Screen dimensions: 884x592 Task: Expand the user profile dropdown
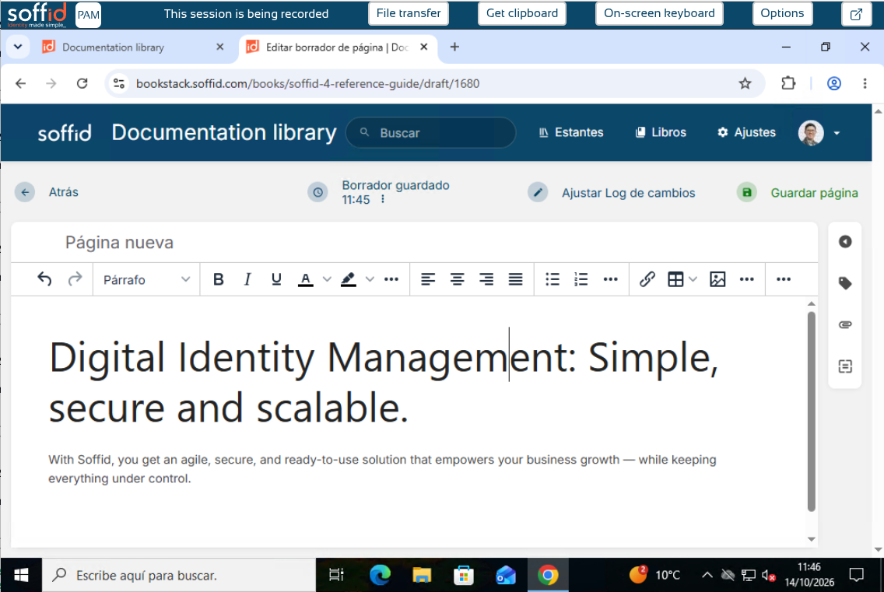(819, 133)
